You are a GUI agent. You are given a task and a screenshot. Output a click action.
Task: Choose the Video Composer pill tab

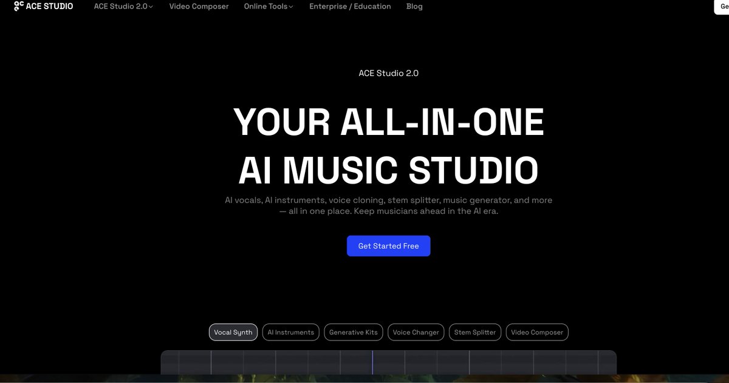pos(537,332)
